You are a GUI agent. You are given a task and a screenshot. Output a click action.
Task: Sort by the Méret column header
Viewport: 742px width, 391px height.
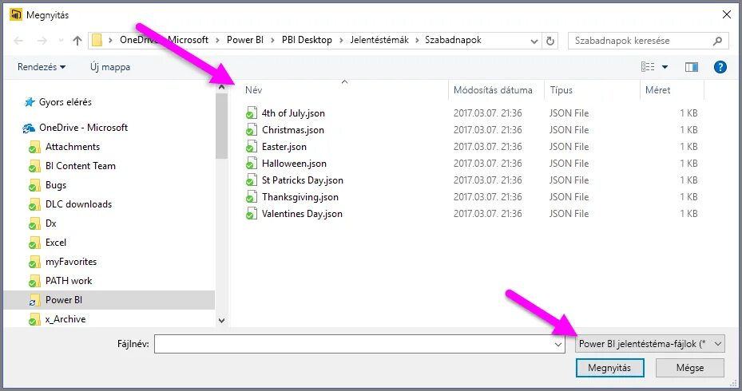click(x=657, y=90)
